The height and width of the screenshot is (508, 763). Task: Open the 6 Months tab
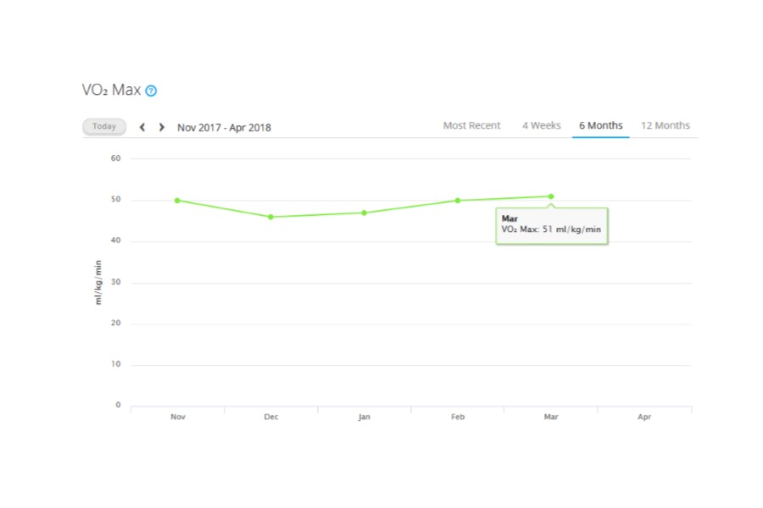600,125
